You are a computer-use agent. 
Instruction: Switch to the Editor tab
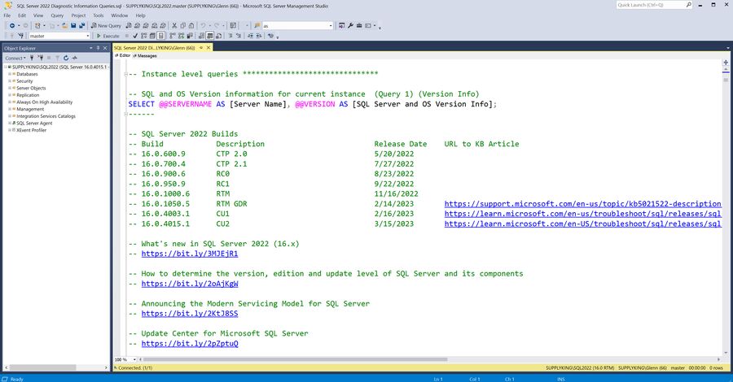[123, 55]
